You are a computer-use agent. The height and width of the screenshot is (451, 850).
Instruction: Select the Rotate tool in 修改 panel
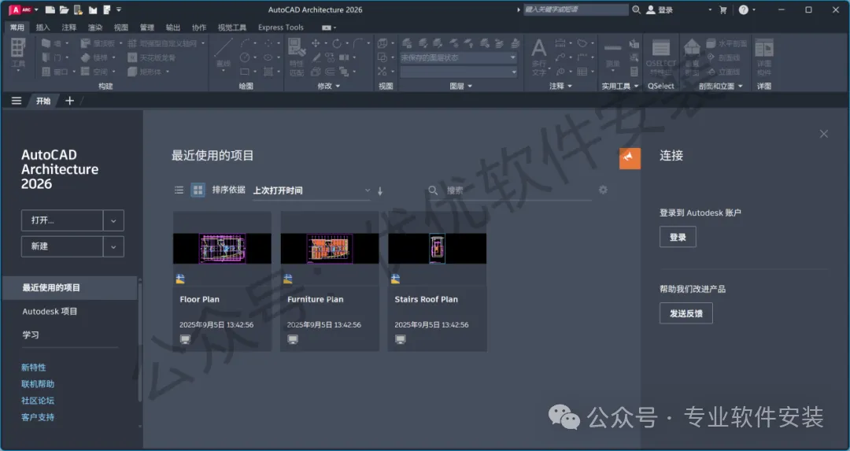[x=337, y=43]
